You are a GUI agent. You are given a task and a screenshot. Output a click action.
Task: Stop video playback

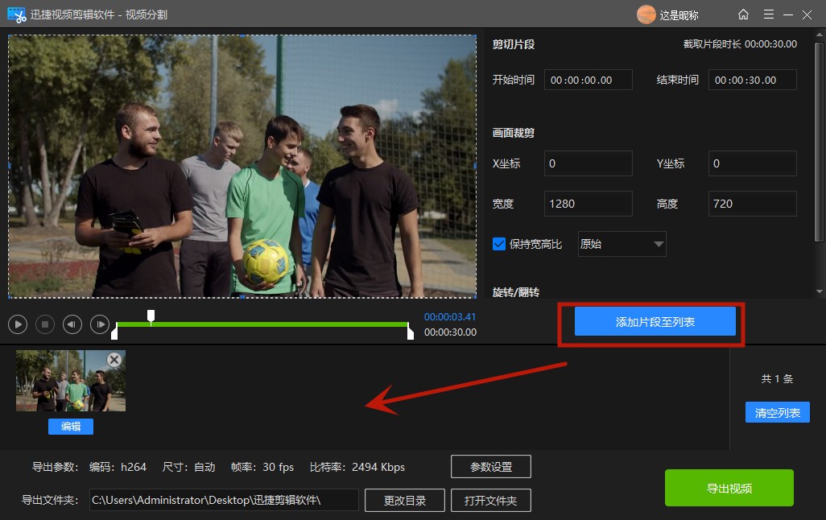tap(45, 324)
